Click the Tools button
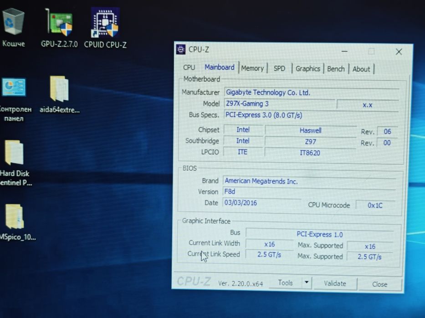This screenshot has width=425, height=318. point(285,283)
